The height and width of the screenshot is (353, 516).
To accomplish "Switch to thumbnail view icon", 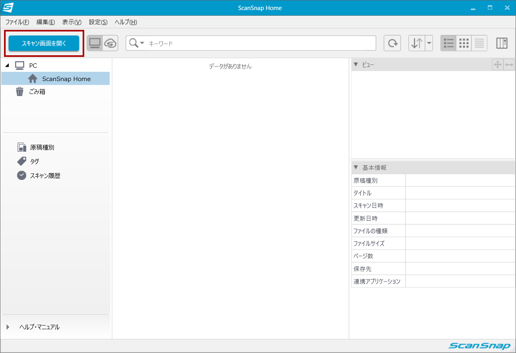I will click(x=464, y=43).
